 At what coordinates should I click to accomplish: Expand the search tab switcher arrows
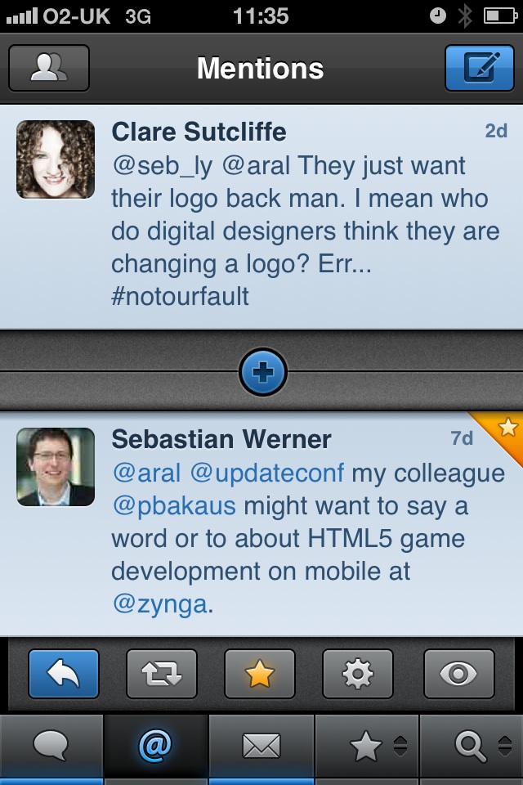coord(503,746)
